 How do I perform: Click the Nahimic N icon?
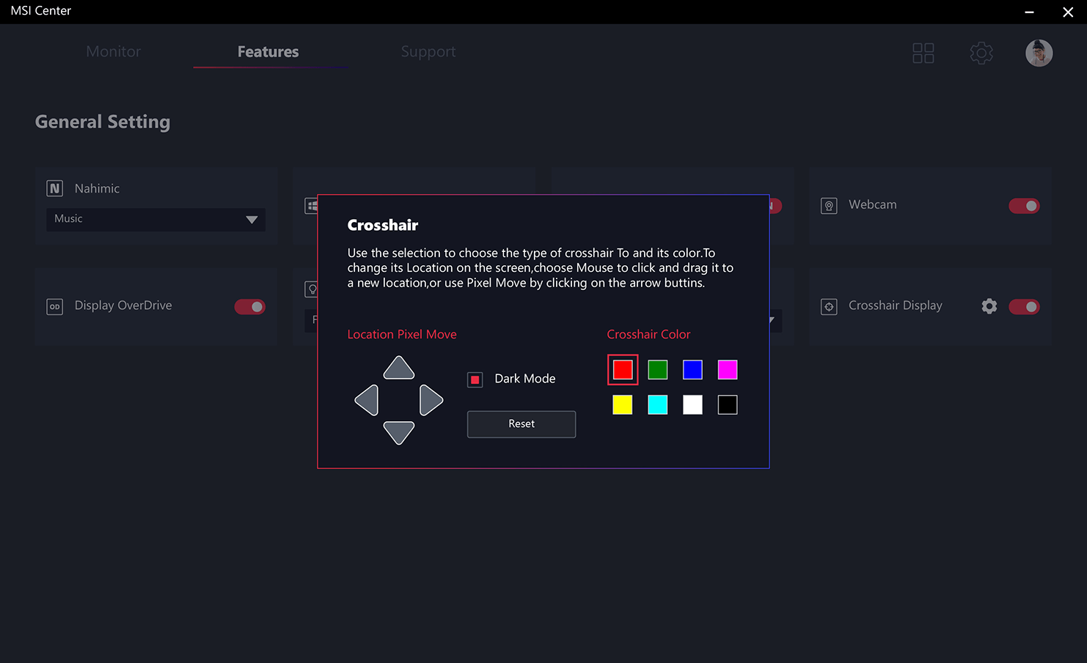tap(55, 188)
